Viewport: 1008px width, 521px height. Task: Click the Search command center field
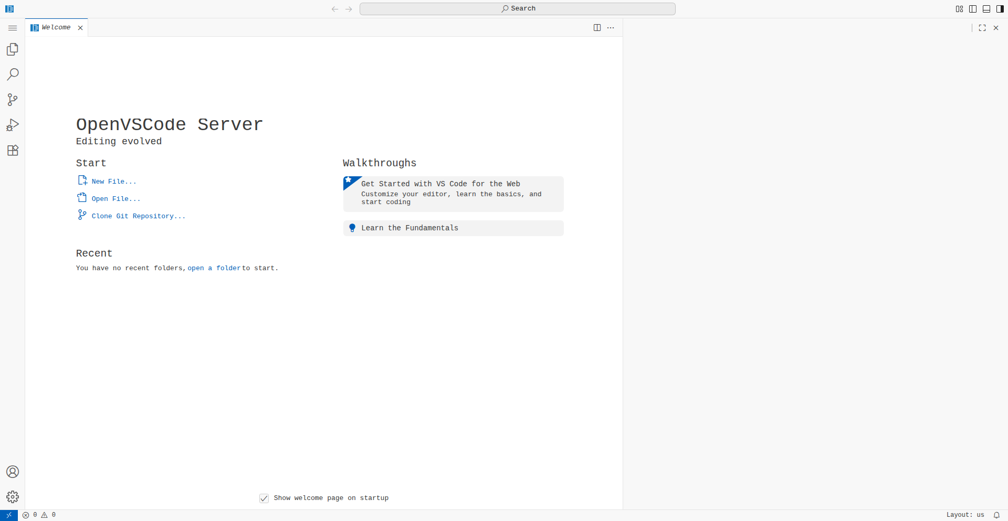pos(517,9)
